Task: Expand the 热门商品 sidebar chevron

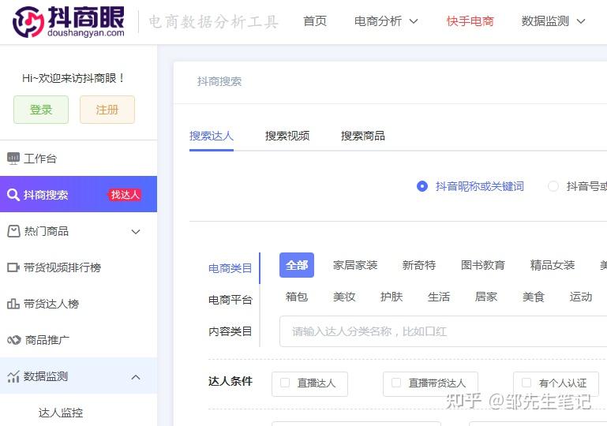Action: coord(136,232)
